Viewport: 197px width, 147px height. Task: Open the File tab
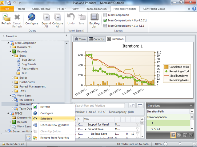point(7,9)
